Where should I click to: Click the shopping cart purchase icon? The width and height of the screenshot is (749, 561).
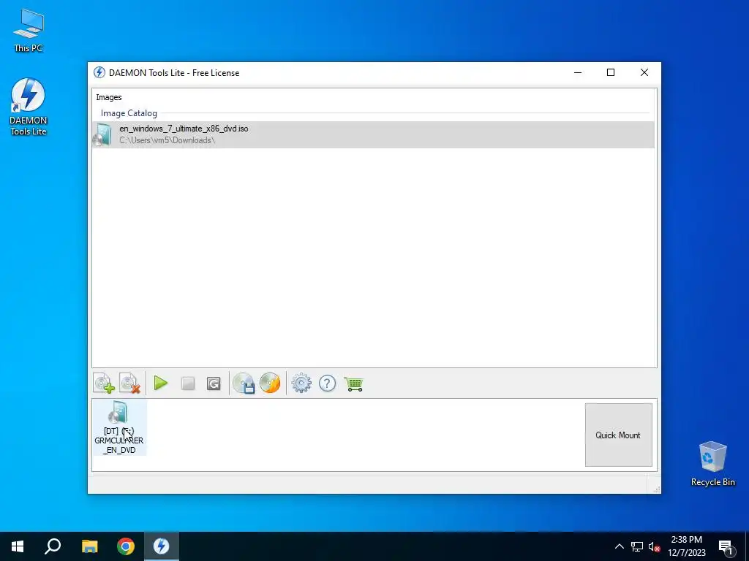[x=354, y=383]
